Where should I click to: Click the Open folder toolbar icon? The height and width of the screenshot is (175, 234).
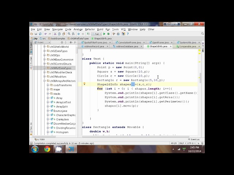tap(32, 34)
